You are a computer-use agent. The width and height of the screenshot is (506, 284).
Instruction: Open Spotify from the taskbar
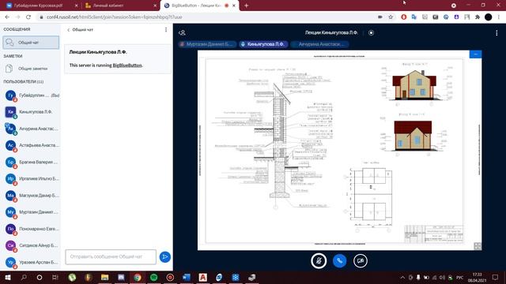[153, 277]
